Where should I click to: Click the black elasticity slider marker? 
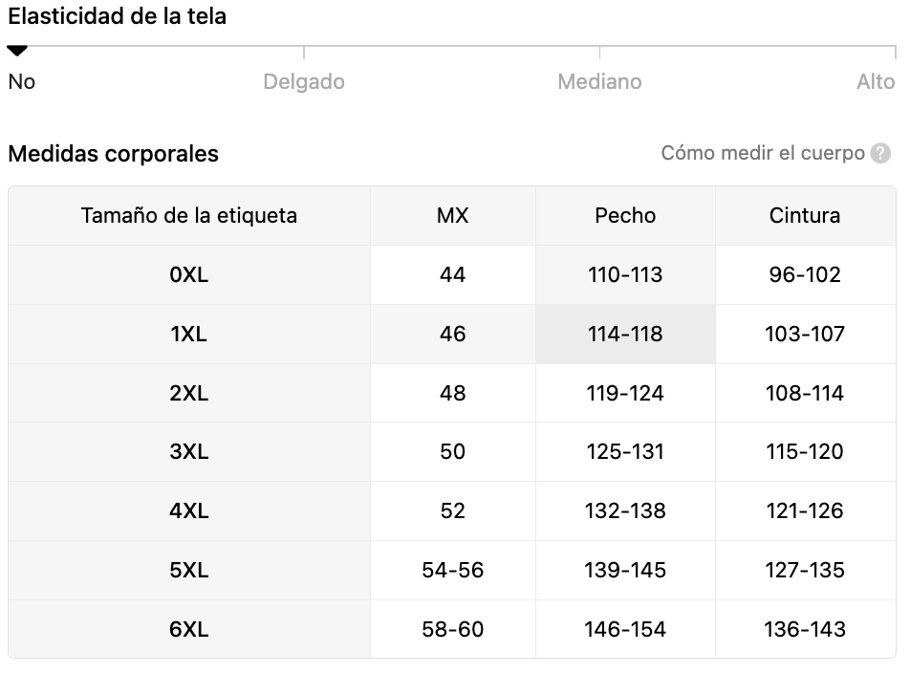pos(17,51)
